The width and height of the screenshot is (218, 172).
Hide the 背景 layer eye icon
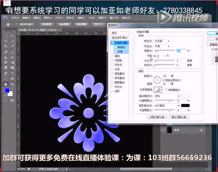point(163,130)
